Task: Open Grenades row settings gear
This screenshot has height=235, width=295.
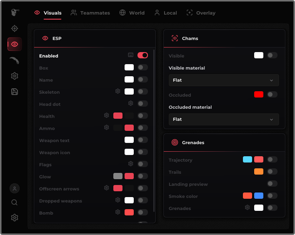Action: [x=247, y=207]
